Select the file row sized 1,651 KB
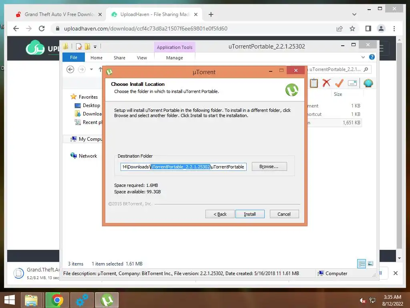The width and height of the screenshot is (410, 308). click(x=335, y=123)
